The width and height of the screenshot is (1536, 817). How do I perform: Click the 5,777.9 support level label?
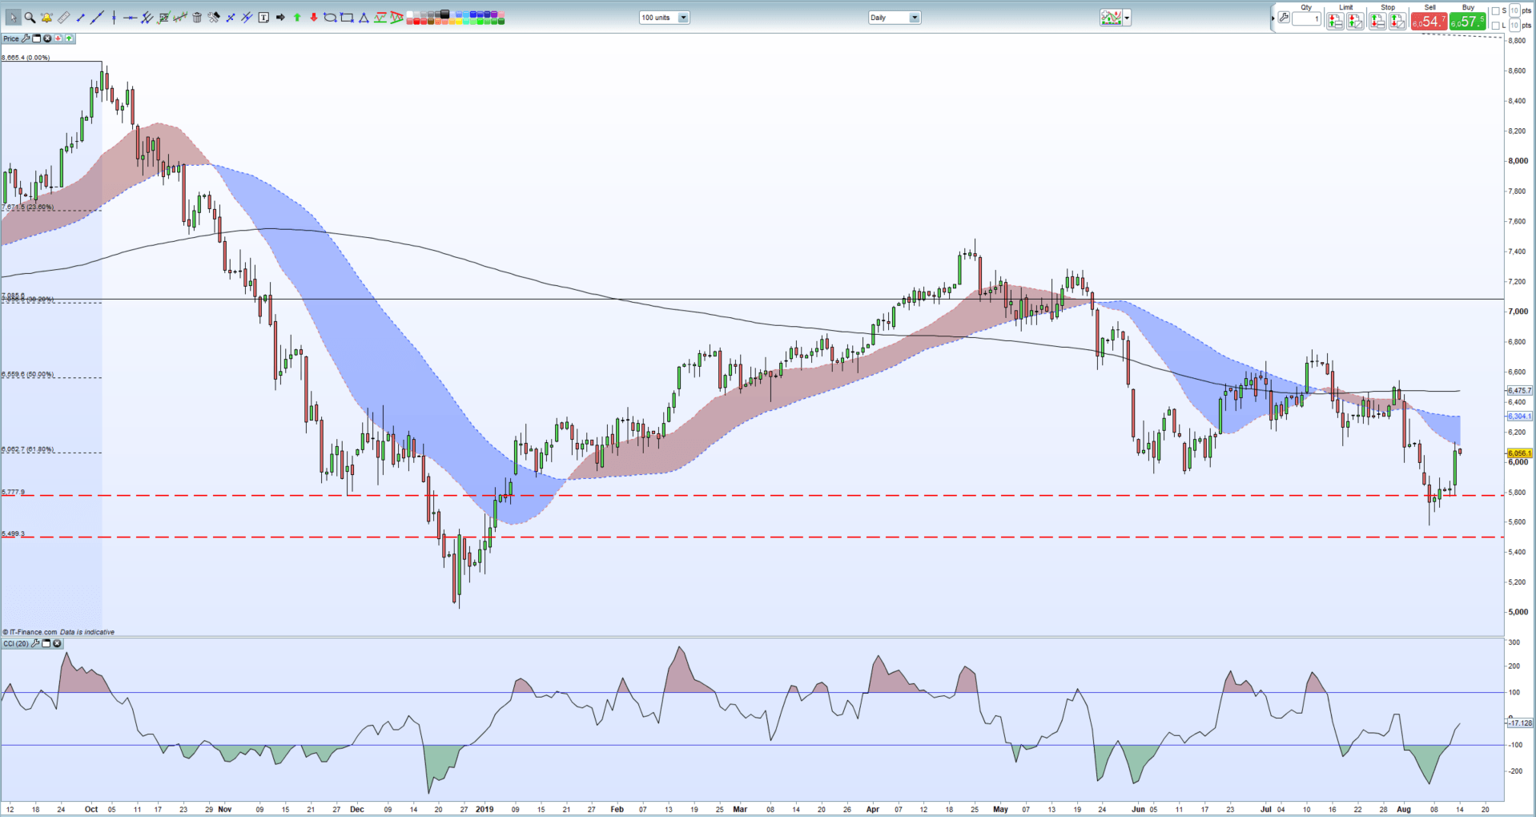(x=14, y=492)
